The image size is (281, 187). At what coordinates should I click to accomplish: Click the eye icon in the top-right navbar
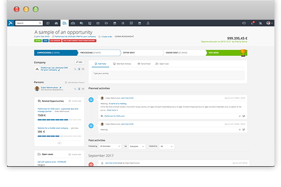pyautogui.click(x=244, y=23)
